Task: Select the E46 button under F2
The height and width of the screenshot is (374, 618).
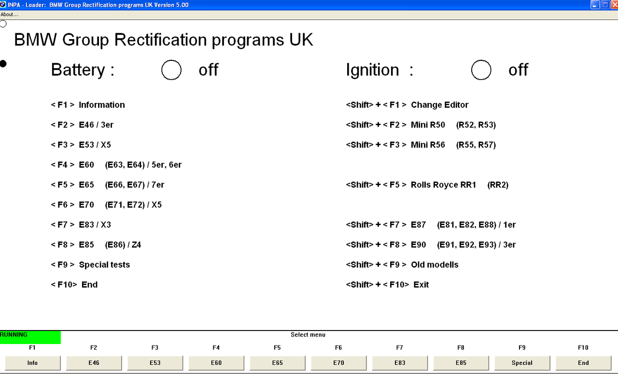Action: [x=94, y=363]
